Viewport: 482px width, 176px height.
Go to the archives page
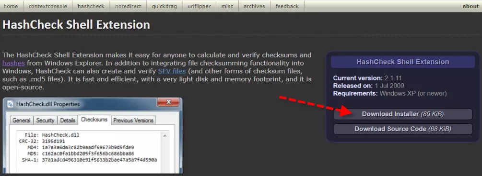(x=255, y=6)
